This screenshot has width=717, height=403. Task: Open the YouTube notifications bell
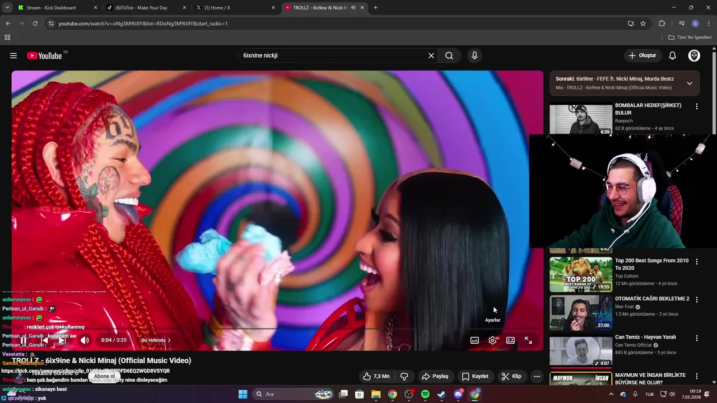(x=673, y=55)
